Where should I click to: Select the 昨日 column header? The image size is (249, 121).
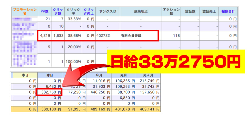tap(50, 75)
